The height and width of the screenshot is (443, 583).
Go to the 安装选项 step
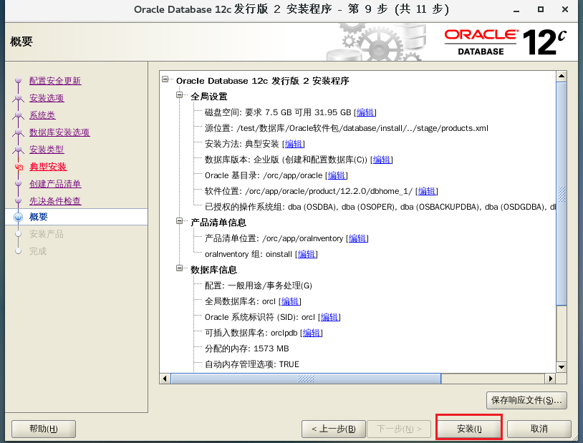[x=47, y=98]
